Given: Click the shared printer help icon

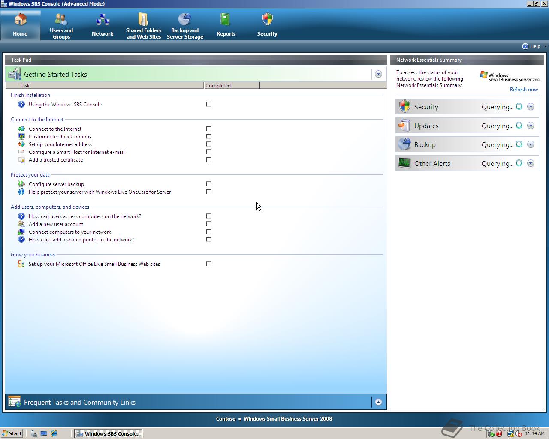Looking at the screenshot, I should coord(21,239).
